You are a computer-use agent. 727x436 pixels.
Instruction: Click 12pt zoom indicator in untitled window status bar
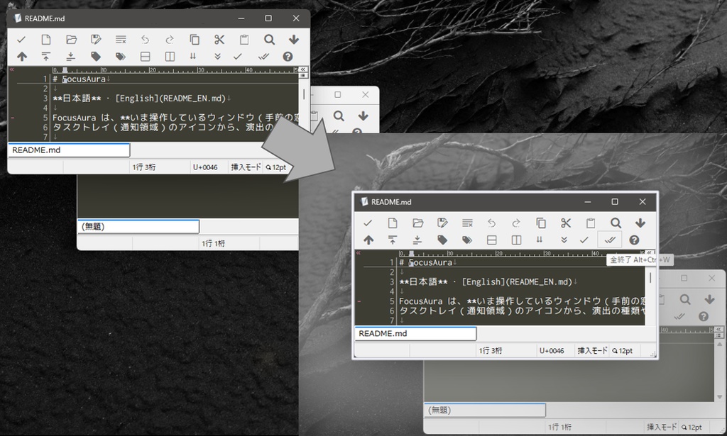point(692,427)
